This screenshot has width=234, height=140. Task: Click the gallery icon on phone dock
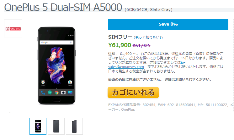point(70,93)
